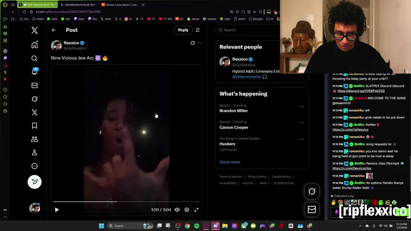The width and height of the screenshot is (411, 231).
Task: Click Show more under What's happening
Action: pos(230,162)
